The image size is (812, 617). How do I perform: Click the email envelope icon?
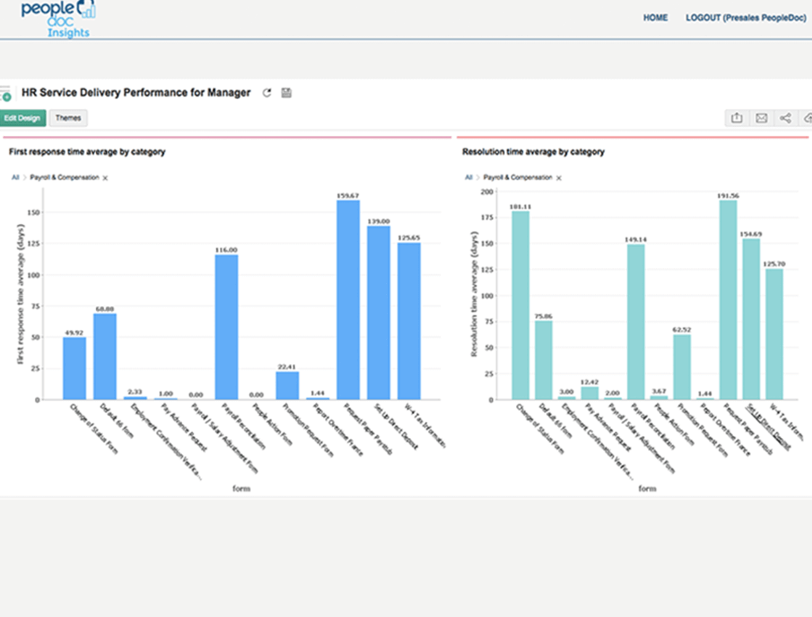pos(761,118)
